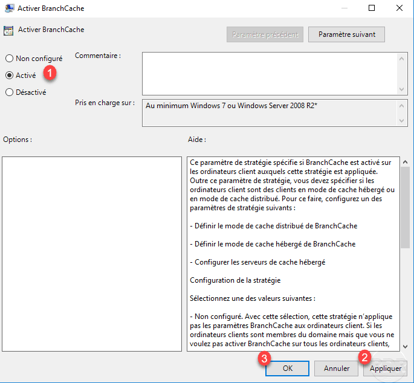The width and height of the screenshot is (414, 383).
Task: Click the Pris en charge sur scroll up arrow
Action: coord(401,106)
